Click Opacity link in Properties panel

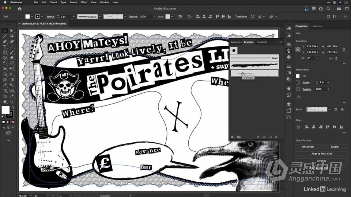coord(307,89)
